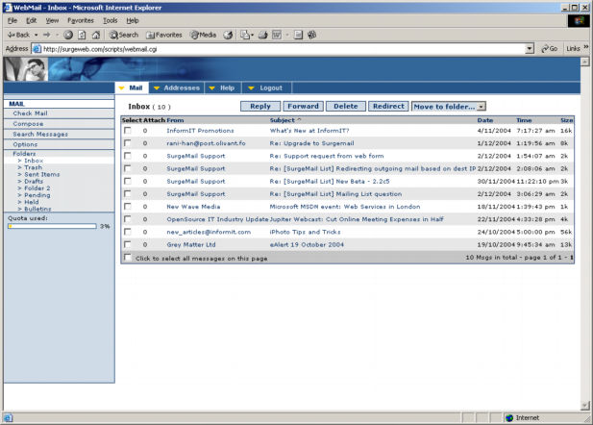
Task: Open the Search toolbar button
Action: click(x=123, y=35)
